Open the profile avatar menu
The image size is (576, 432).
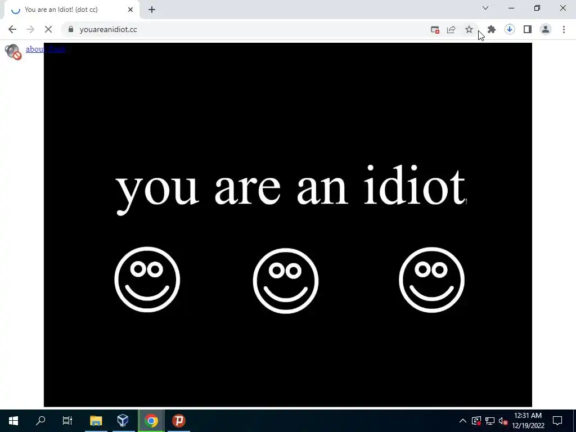pyautogui.click(x=546, y=29)
